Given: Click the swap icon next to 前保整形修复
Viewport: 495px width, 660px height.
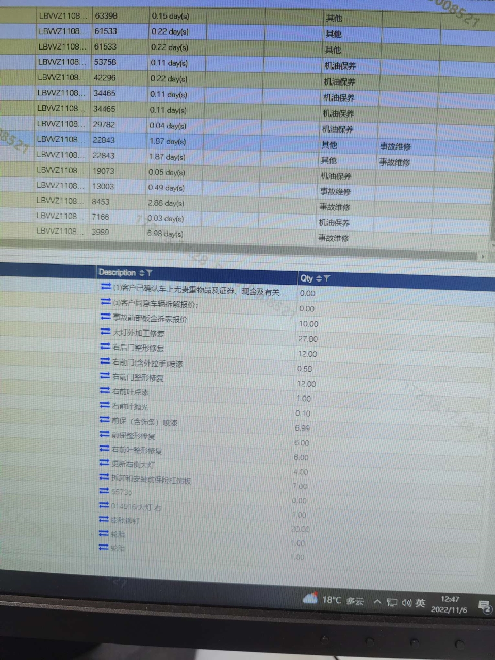Looking at the screenshot, I should [x=104, y=434].
